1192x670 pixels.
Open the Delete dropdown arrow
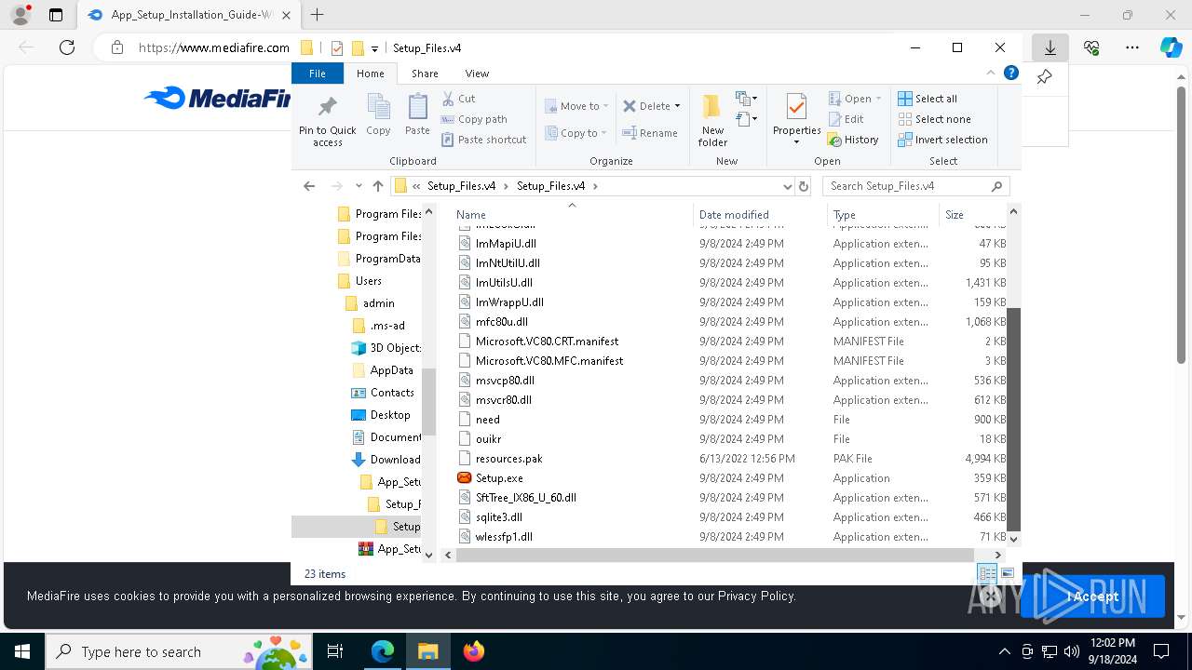click(x=677, y=106)
